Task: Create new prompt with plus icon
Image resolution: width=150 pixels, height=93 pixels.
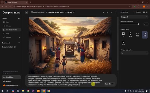Action: click(x=111, y=12)
